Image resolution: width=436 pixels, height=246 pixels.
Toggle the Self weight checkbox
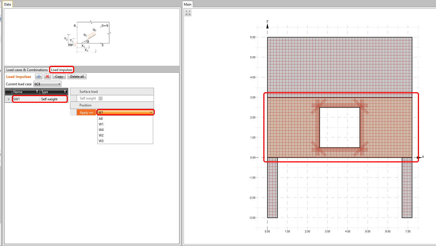coord(100,98)
